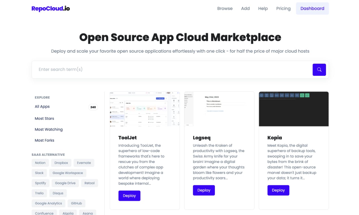Click the RepoCloud.io logo
Screen dimensions: 359x215
point(51,8)
